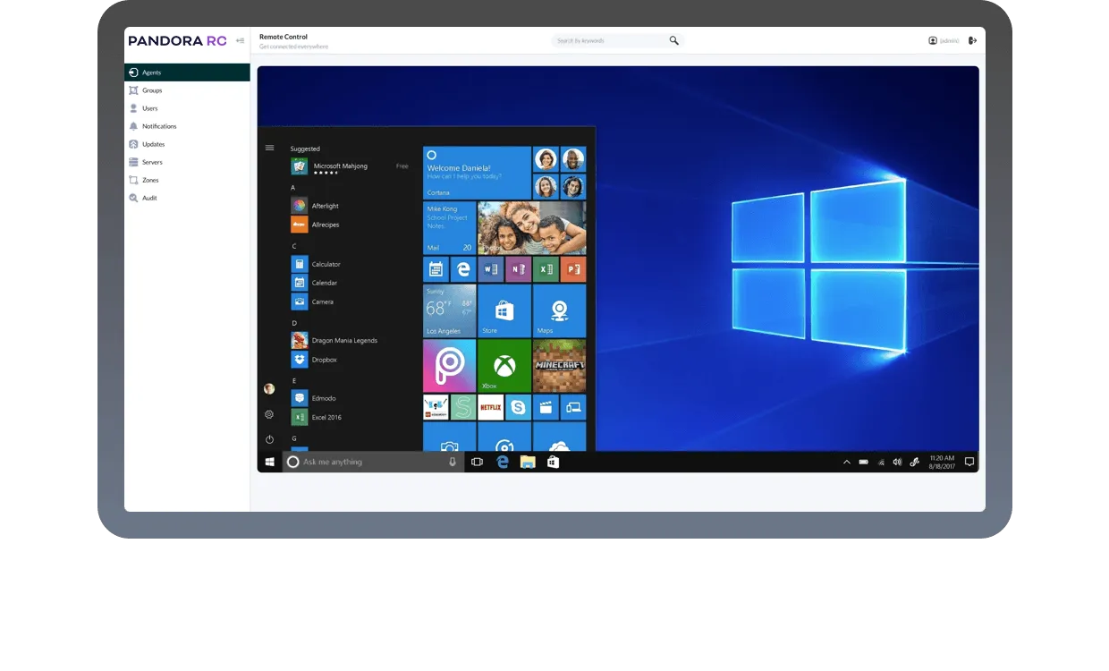Image resolution: width=1109 pixels, height=671 pixels.
Task: Open the Movies & TV clapperboard tile
Action: 546,407
